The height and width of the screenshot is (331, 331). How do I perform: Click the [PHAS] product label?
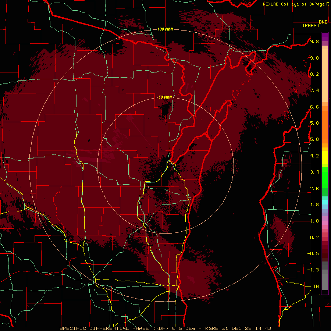[x=311, y=26]
